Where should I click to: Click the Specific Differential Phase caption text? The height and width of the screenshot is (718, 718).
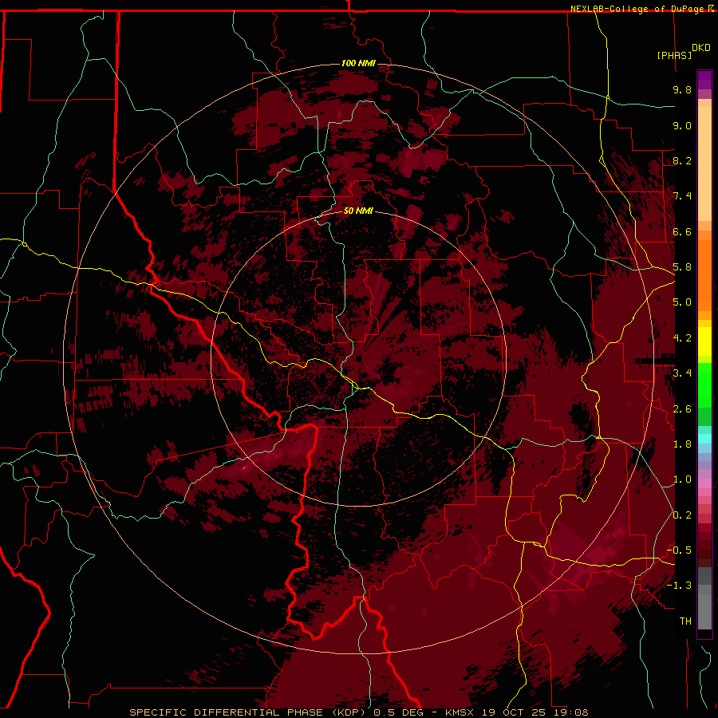[x=358, y=712]
